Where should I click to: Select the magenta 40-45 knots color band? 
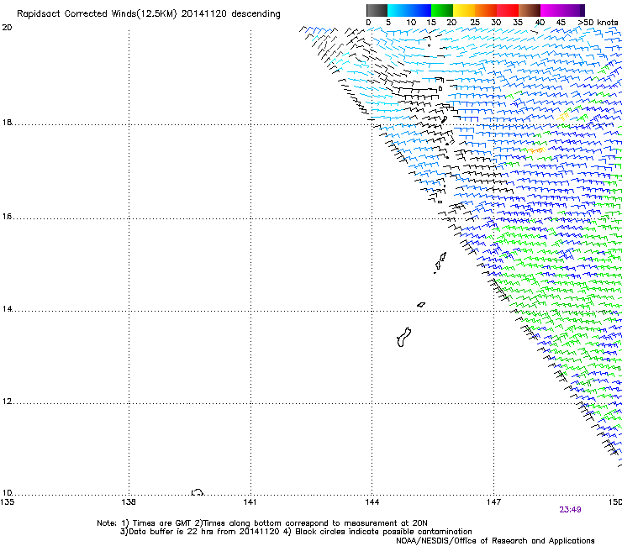[x=551, y=10]
